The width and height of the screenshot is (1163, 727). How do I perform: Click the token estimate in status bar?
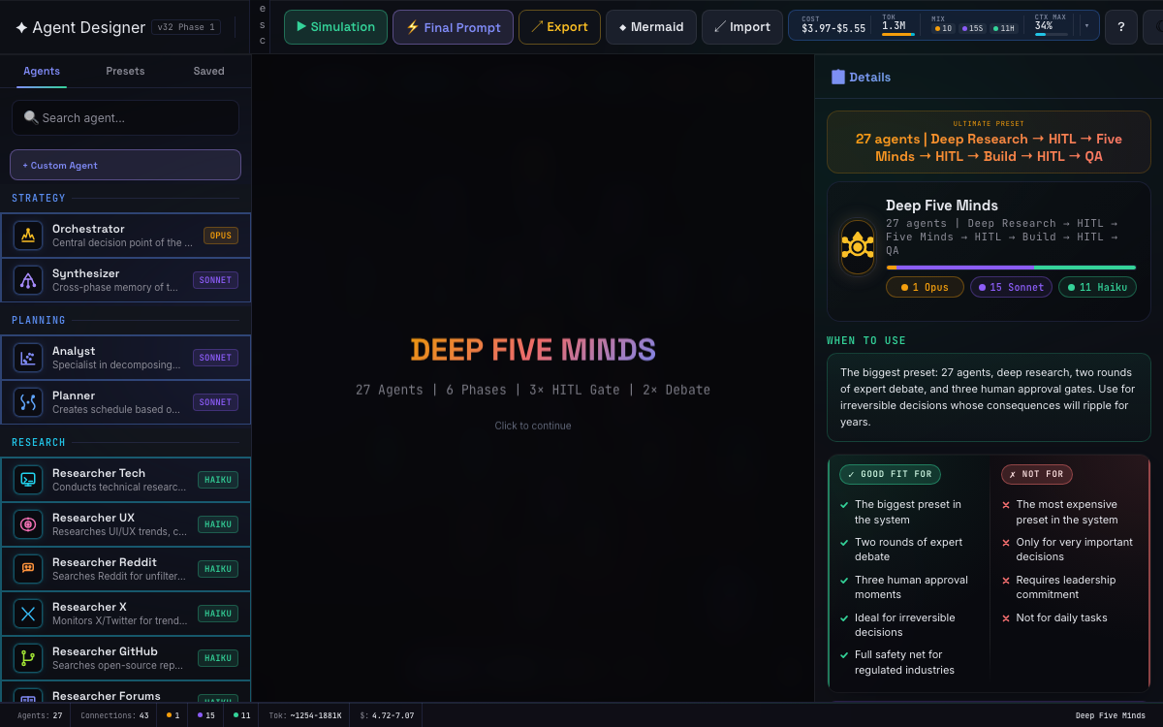click(304, 715)
